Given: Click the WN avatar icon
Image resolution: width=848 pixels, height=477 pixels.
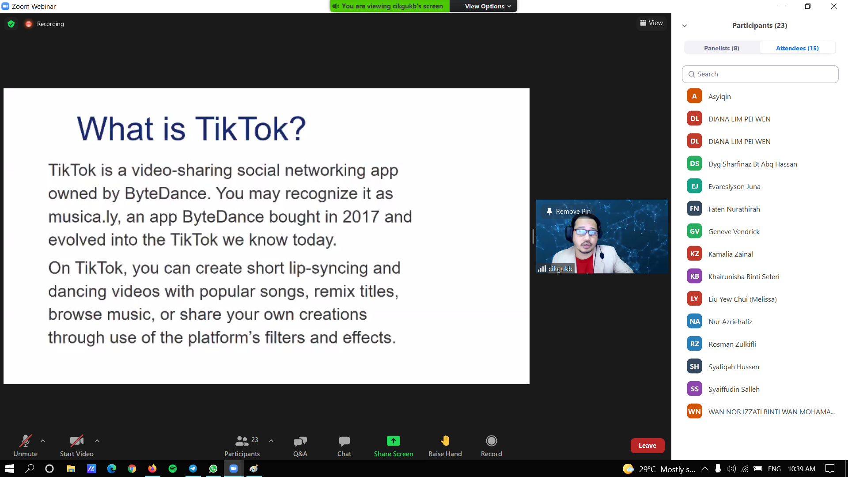Looking at the screenshot, I should pyautogui.click(x=694, y=411).
